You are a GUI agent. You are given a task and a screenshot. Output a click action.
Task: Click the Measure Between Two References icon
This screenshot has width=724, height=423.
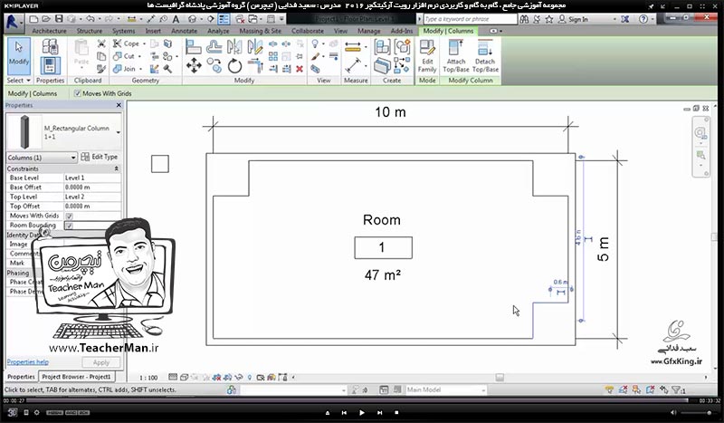pyautogui.click(x=353, y=65)
